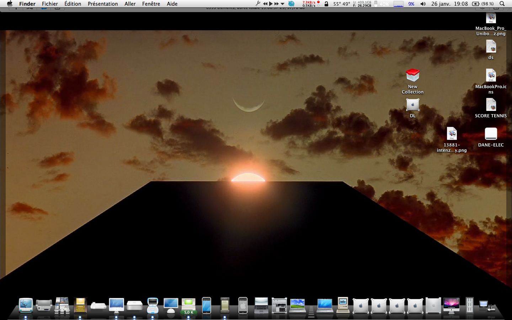
Task: Open the blue-screen iPhone dock icon
Action: [207, 305]
